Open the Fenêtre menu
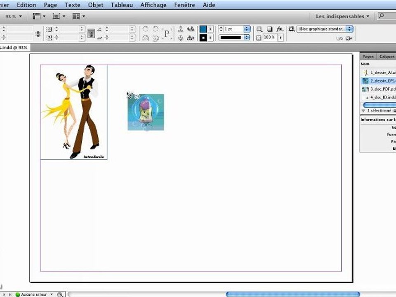Viewport: 396px width, 297px height. click(x=184, y=5)
